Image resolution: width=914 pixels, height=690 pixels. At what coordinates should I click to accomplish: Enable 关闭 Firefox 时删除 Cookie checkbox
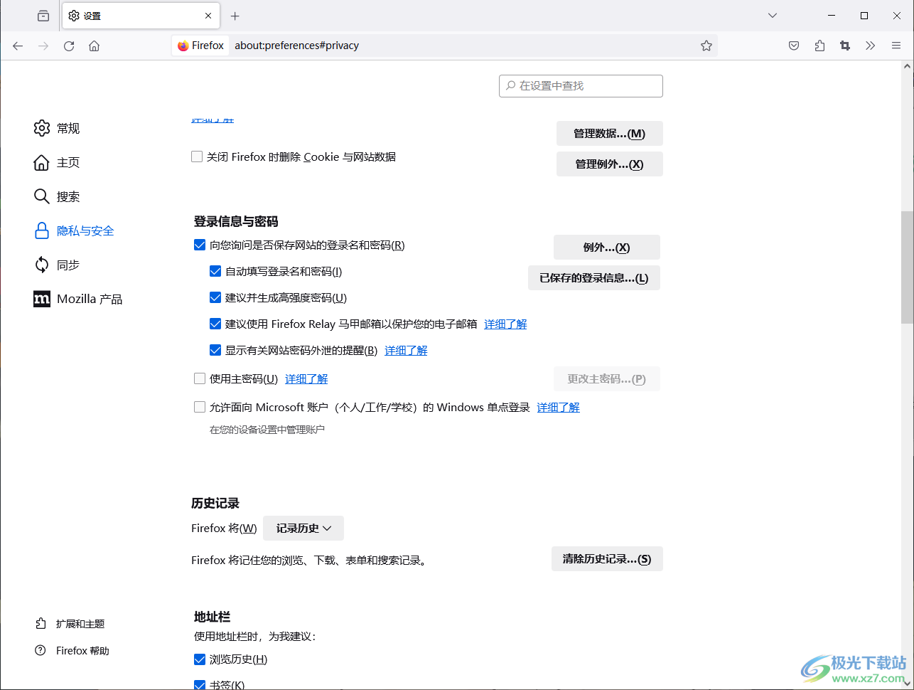(197, 156)
